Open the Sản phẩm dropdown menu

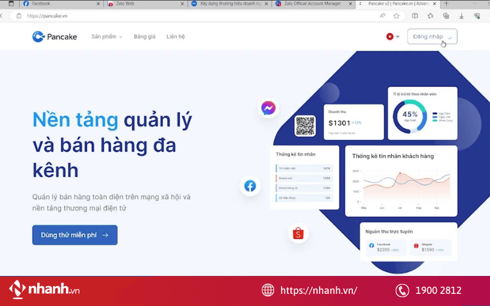tap(107, 36)
